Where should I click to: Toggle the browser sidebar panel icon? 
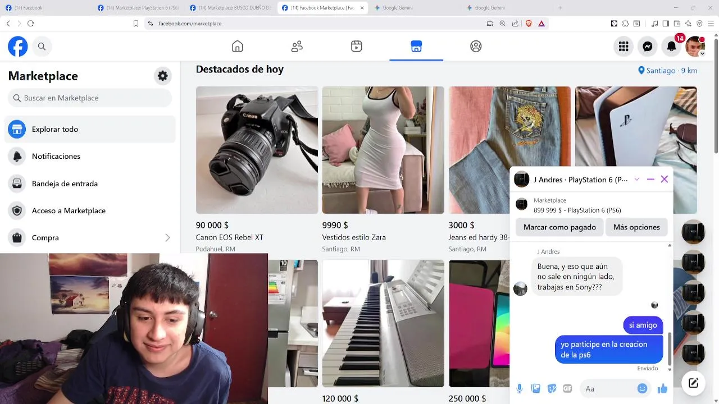(x=666, y=24)
